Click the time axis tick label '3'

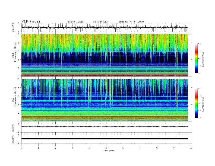[x=72, y=148]
